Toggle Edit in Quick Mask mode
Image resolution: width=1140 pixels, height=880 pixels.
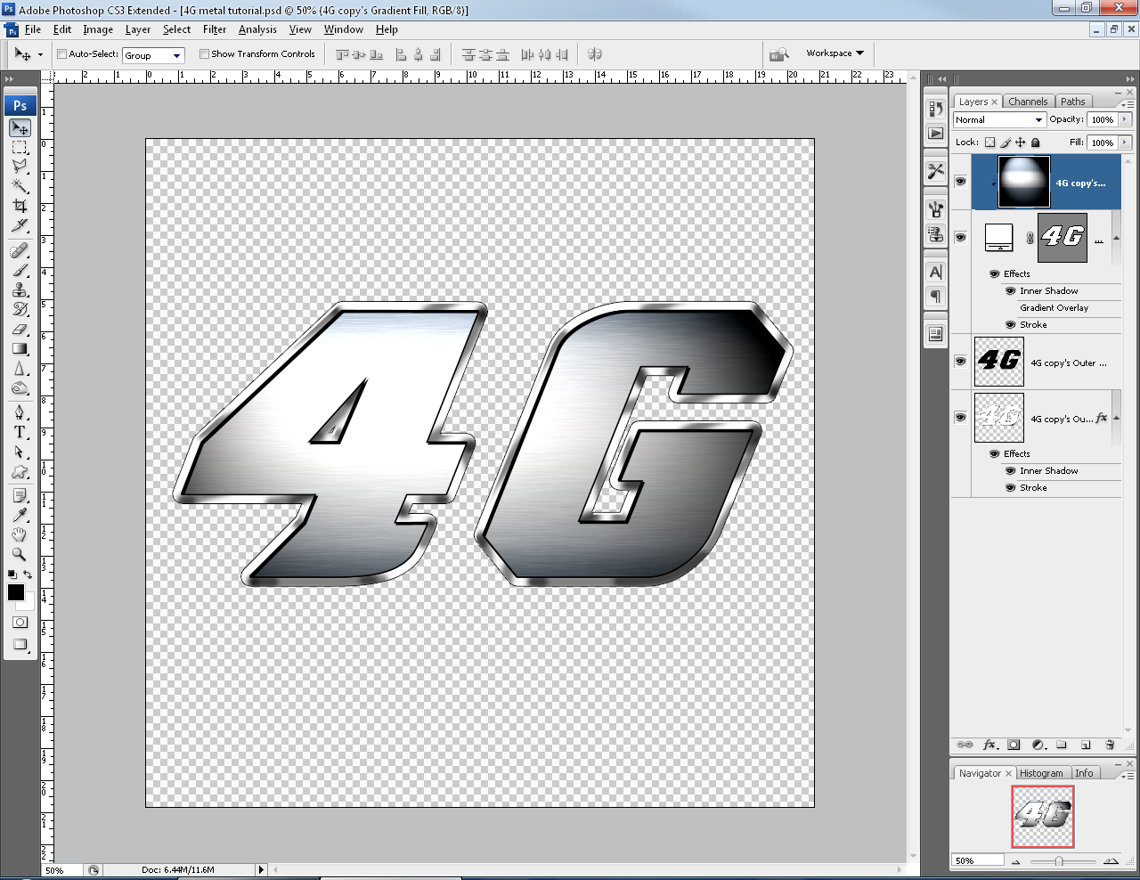tap(20, 623)
